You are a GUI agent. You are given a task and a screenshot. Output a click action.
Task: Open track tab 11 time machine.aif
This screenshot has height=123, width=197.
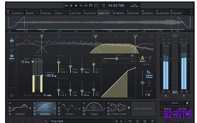coord(162,12)
